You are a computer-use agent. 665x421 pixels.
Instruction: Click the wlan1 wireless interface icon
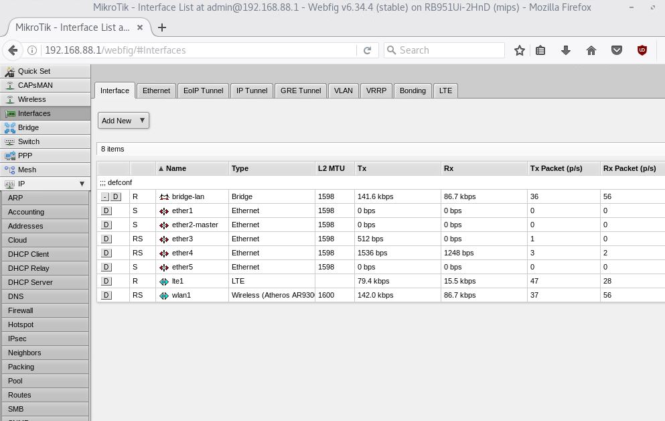coord(164,296)
